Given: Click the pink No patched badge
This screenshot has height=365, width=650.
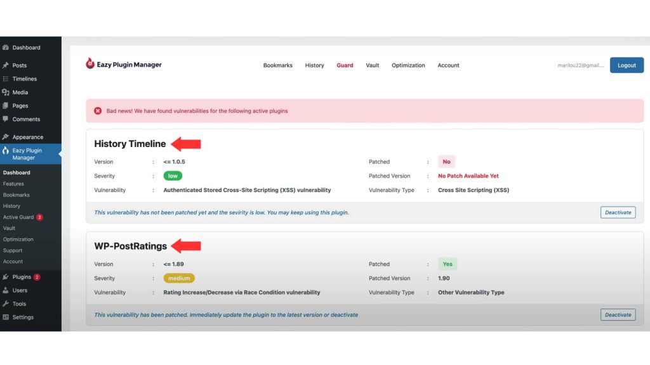Looking at the screenshot, I should point(446,162).
